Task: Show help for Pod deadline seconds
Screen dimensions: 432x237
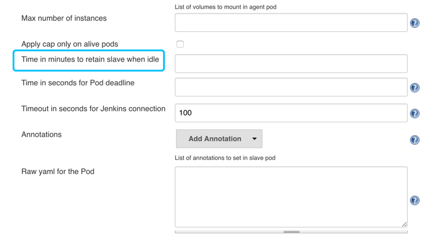Action: click(415, 88)
